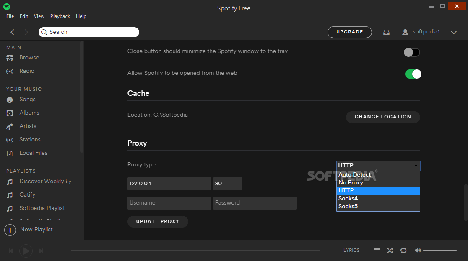Open the play queue icon
Image resolution: width=468 pixels, height=261 pixels.
pos(377,251)
